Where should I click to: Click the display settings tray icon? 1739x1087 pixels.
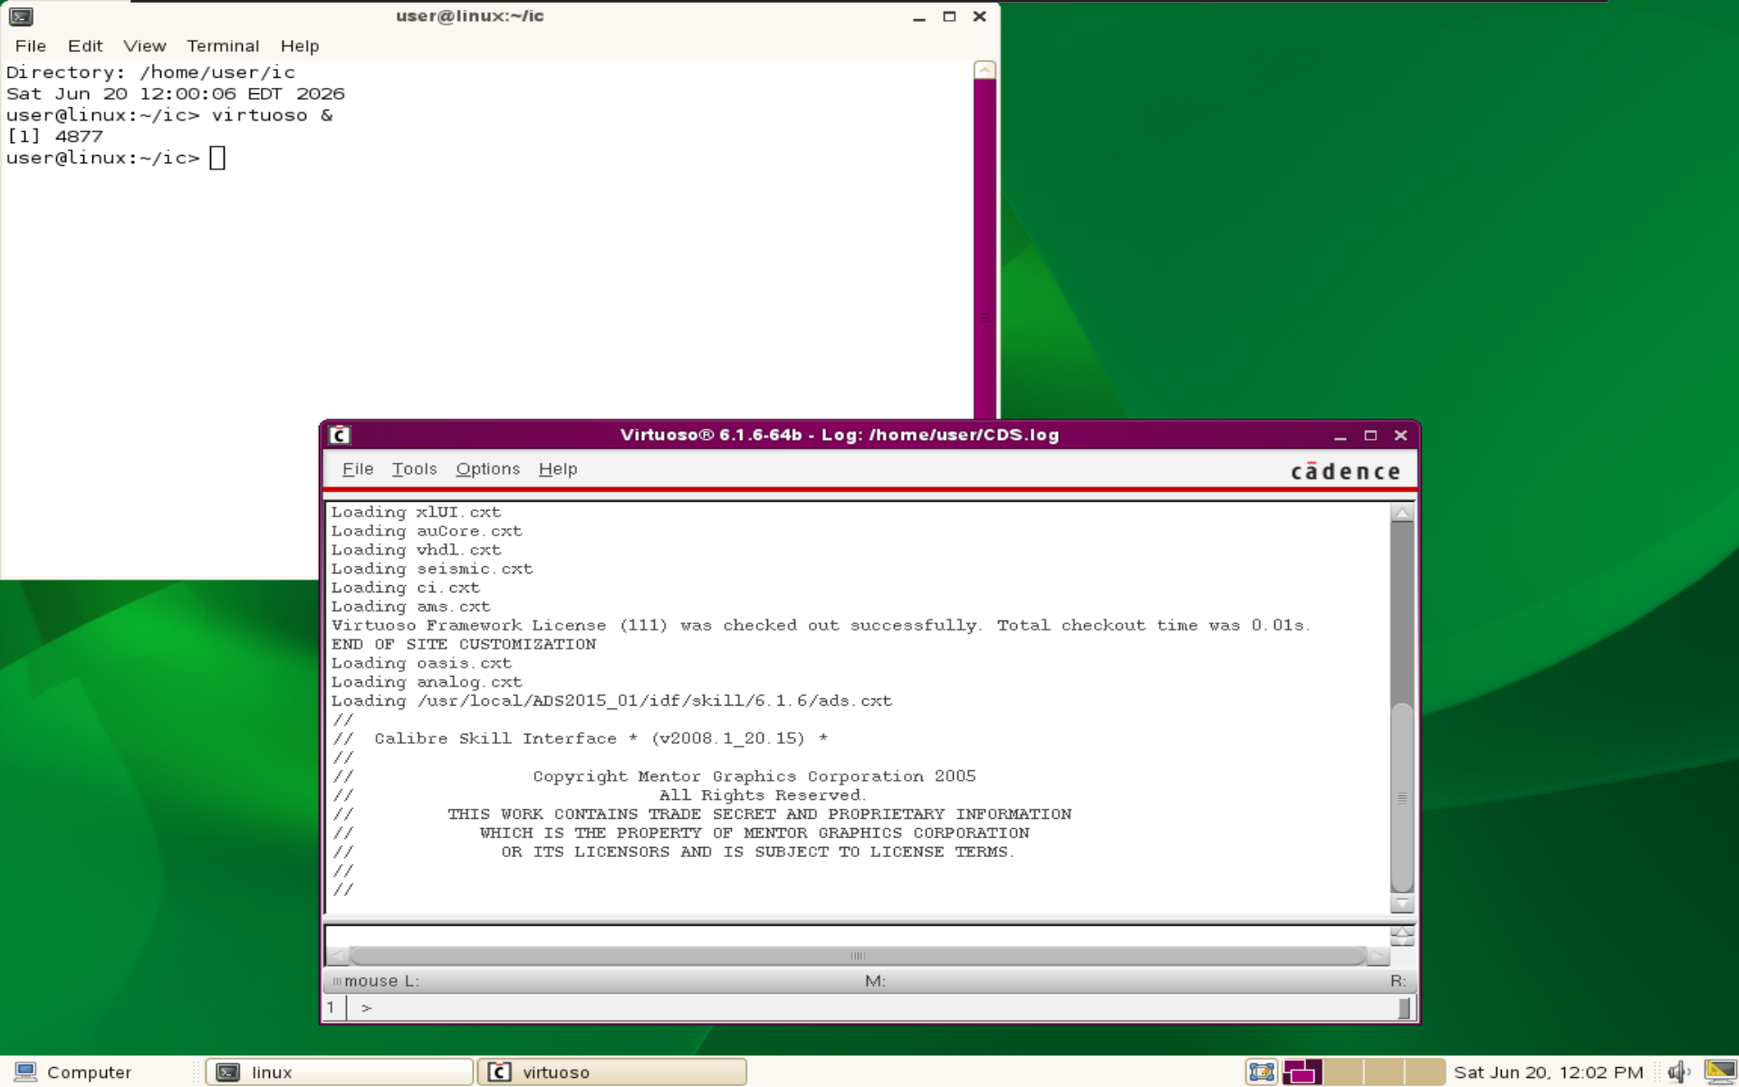point(1720,1073)
